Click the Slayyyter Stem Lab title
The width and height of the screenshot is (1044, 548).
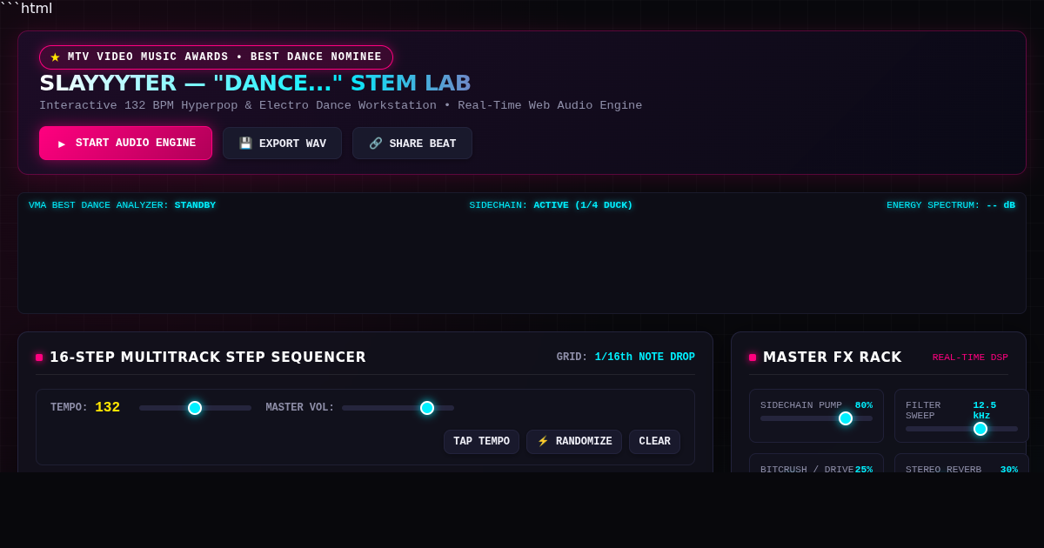tap(255, 84)
